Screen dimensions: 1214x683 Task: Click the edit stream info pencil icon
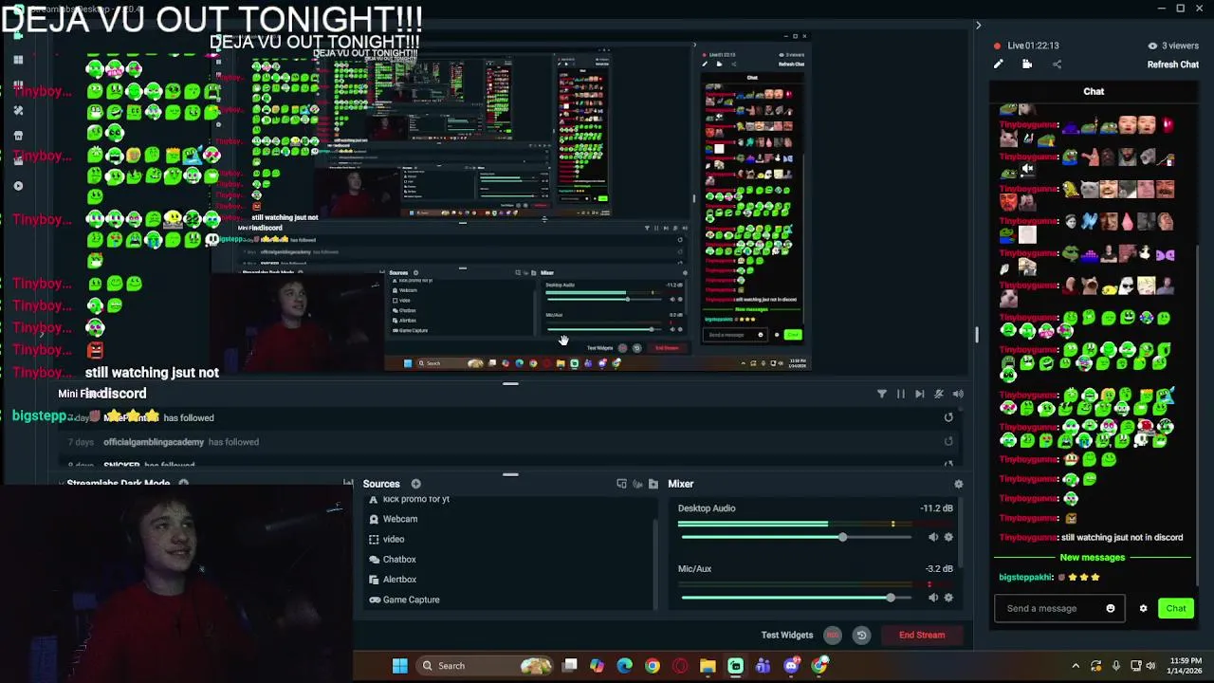pyautogui.click(x=998, y=65)
